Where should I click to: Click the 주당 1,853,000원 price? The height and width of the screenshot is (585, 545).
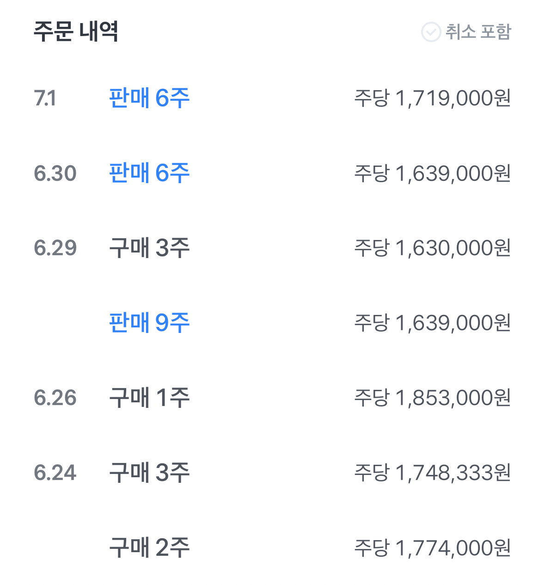[x=432, y=398]
